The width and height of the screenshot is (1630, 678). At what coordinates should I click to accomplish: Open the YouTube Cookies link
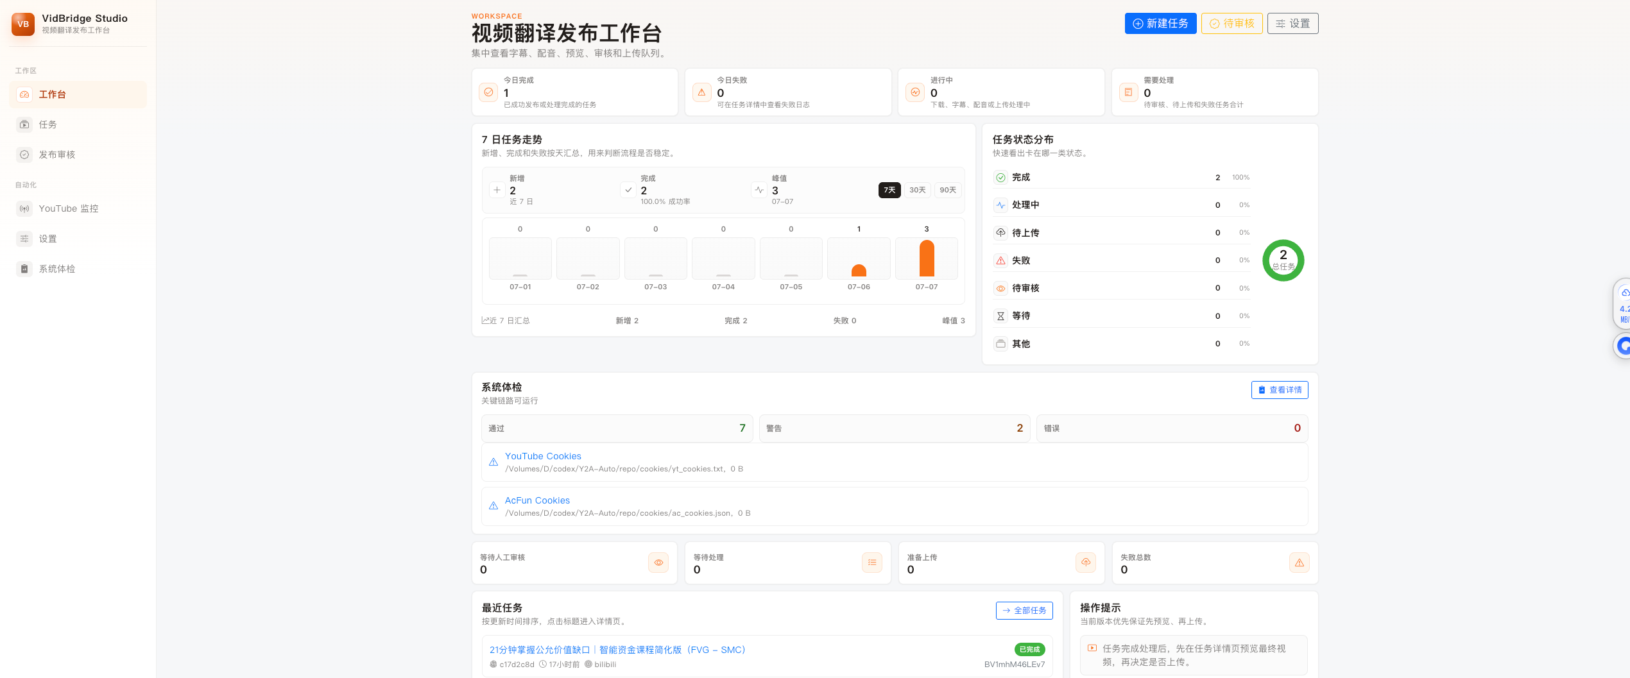[x=543, y=456]
